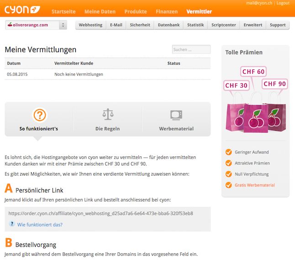Click the CHF 60 price tag
This screenshot has width=295, height=266.
(x=253, y=72)
